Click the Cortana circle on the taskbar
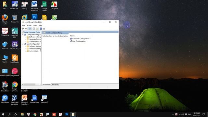The image size is (208, 117). [x=16, y=114]
